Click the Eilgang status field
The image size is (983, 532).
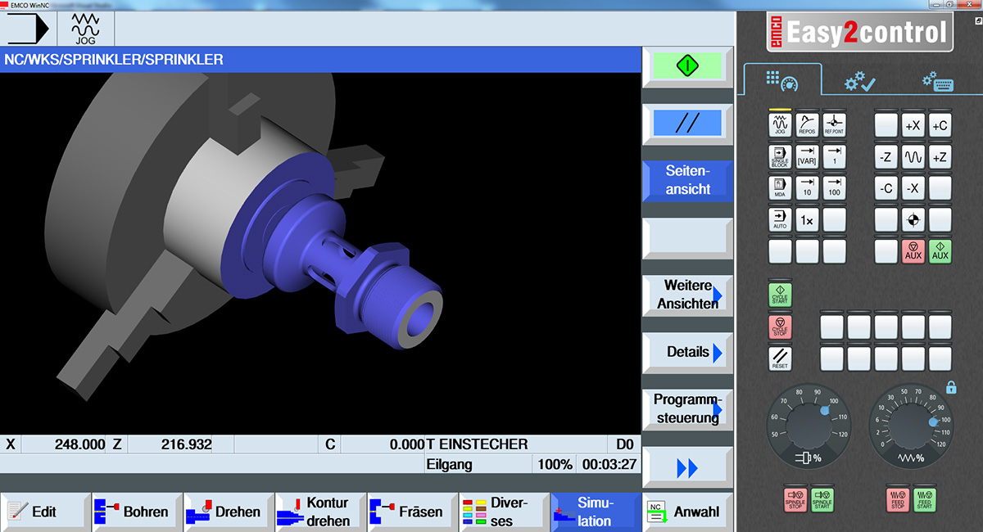click(479, 464)
